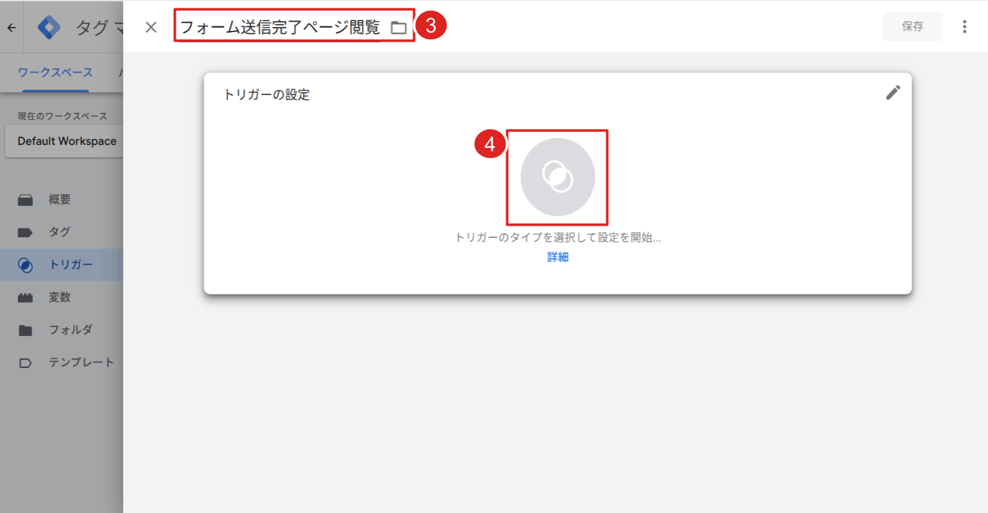
Task: Click the back arrow at top left
Action: (x=10, y=27)
